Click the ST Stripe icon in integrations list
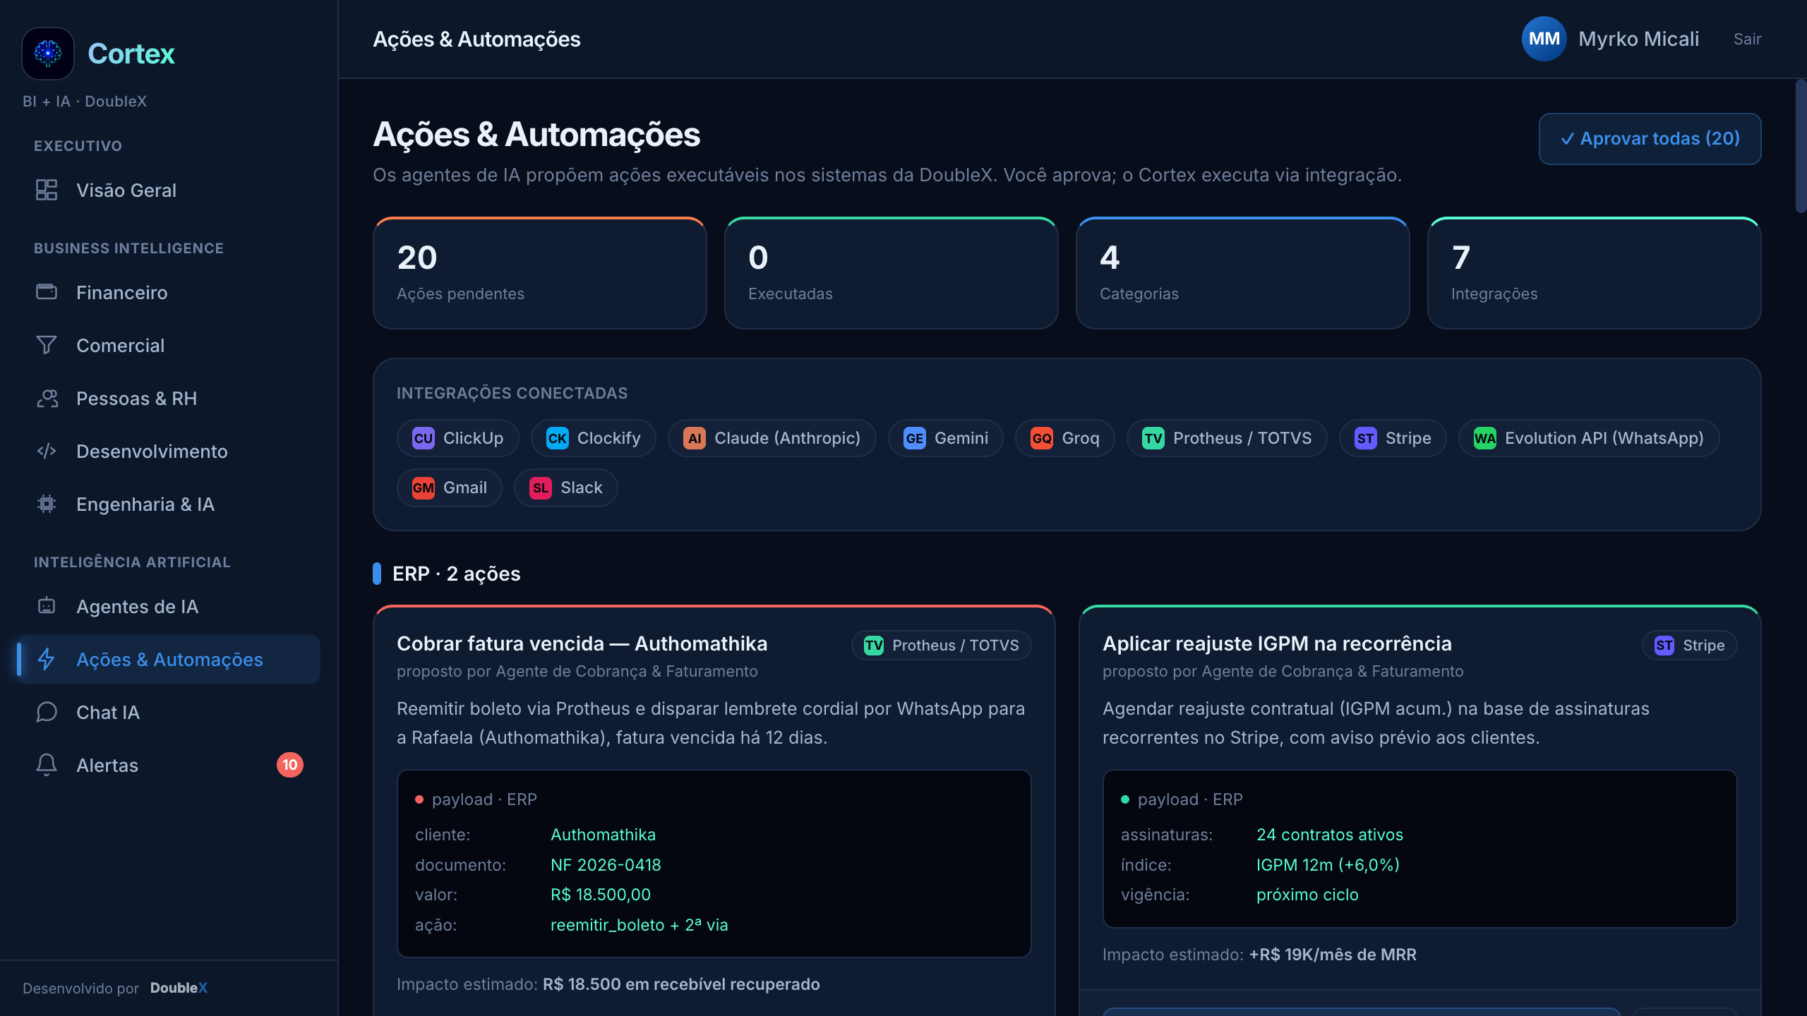The height and width of the screenshot is (1016, 1807). [x=1366, y=438]
